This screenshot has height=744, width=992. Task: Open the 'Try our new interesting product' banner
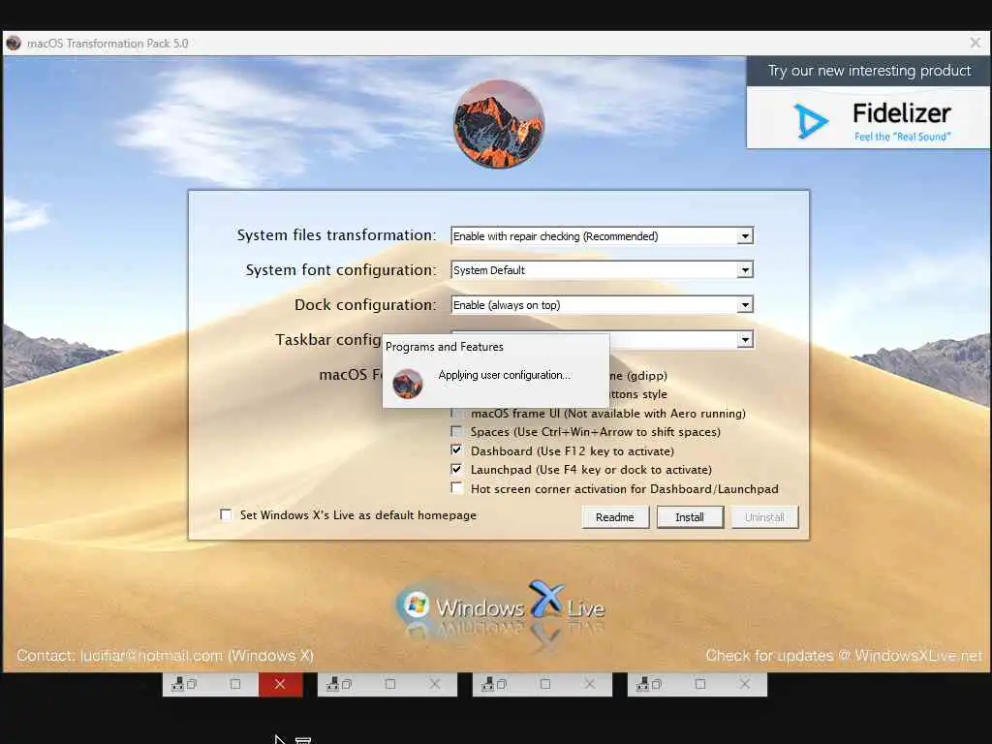pos(869,71)
